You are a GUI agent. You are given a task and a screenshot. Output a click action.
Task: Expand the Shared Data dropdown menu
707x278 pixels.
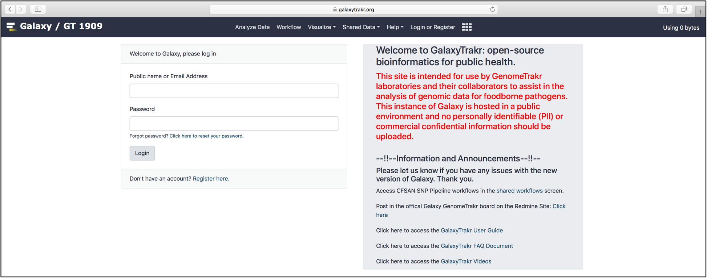(x=361, y=27)
